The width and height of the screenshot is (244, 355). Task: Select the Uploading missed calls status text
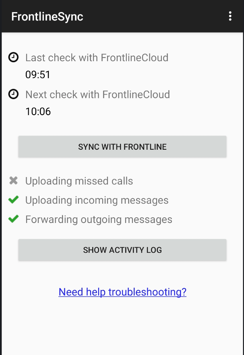point(79,181)
